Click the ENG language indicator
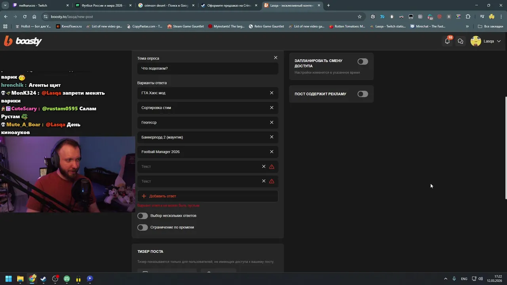The image size is (507, 285). click(464, 279)
